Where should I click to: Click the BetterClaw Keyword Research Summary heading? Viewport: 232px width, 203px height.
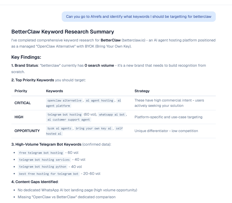point(63,32)
